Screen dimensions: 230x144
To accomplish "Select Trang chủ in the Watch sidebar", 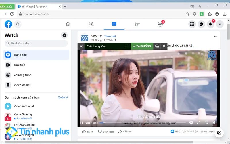I will tap(36, 55).
